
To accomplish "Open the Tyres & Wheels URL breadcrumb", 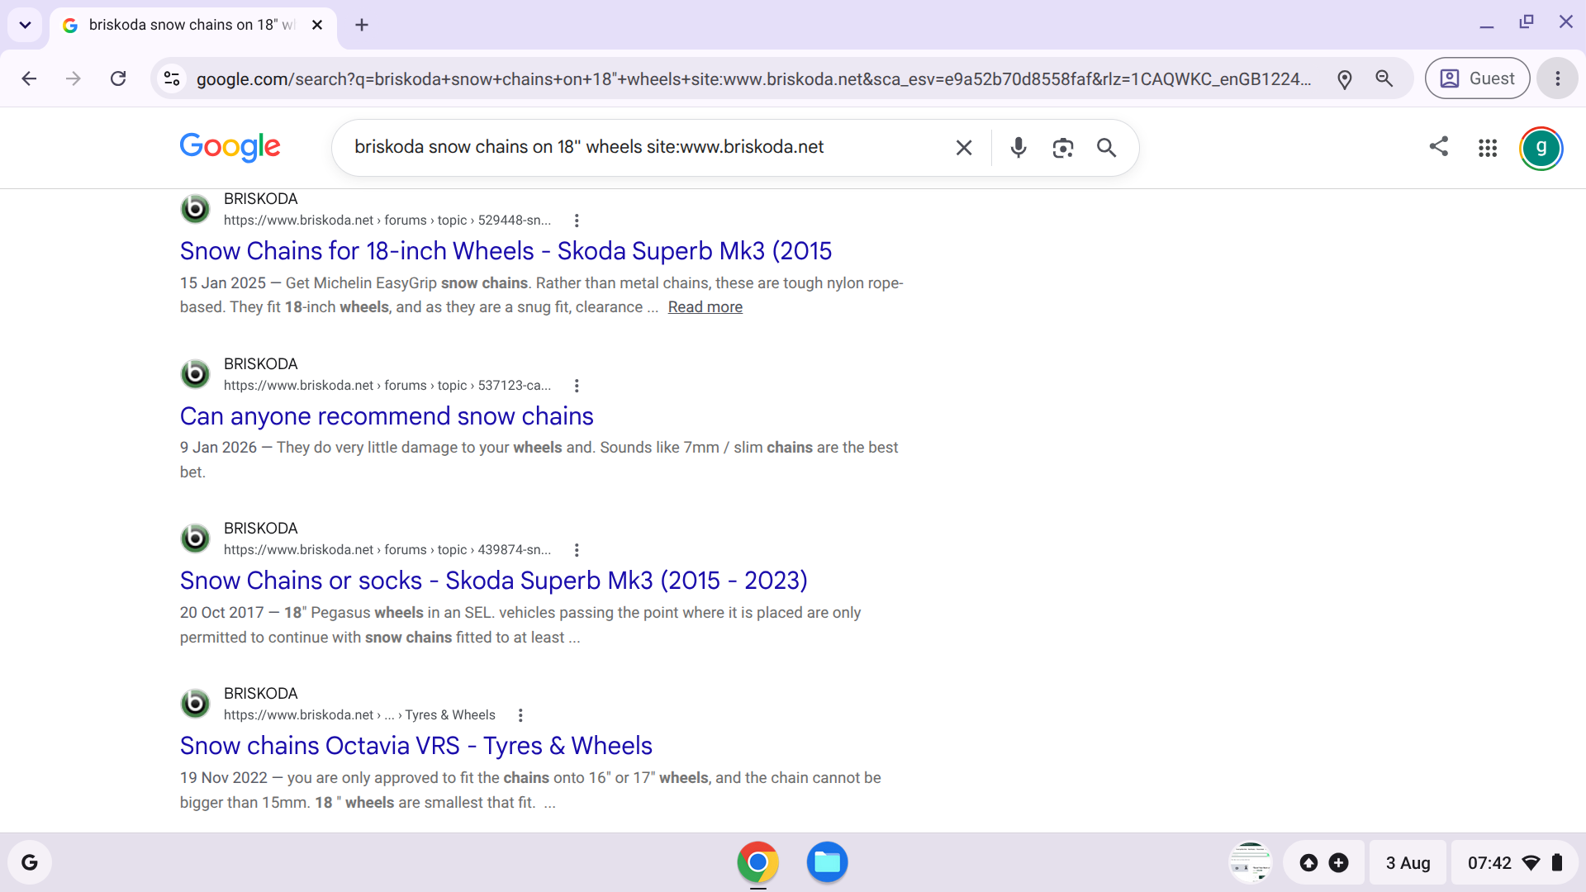I will (359, 715).
